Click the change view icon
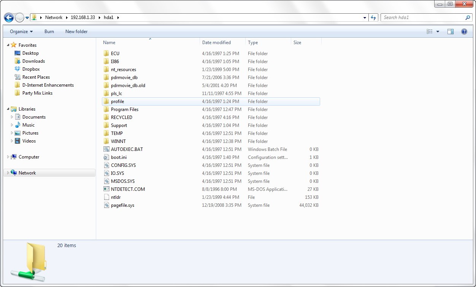The width and height of the screenshot is (476, 287). click(430, 32)
